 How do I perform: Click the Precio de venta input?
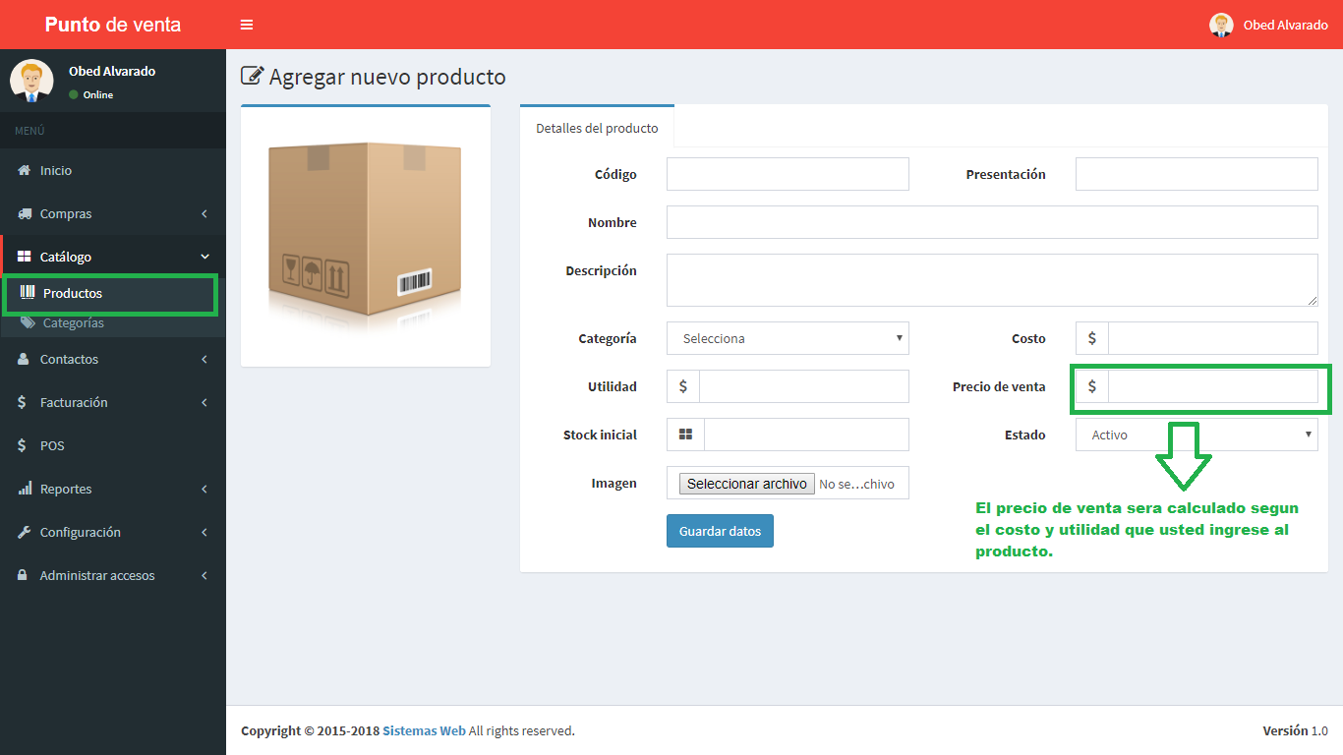(x=1213, y=386)
